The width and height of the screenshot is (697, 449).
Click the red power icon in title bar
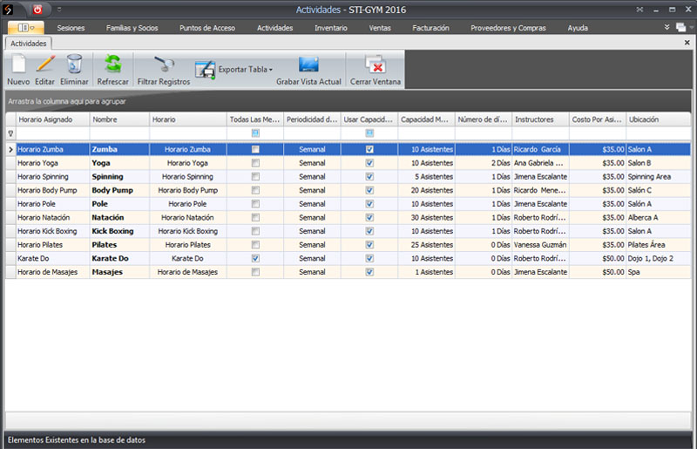[x=37, y=9]
